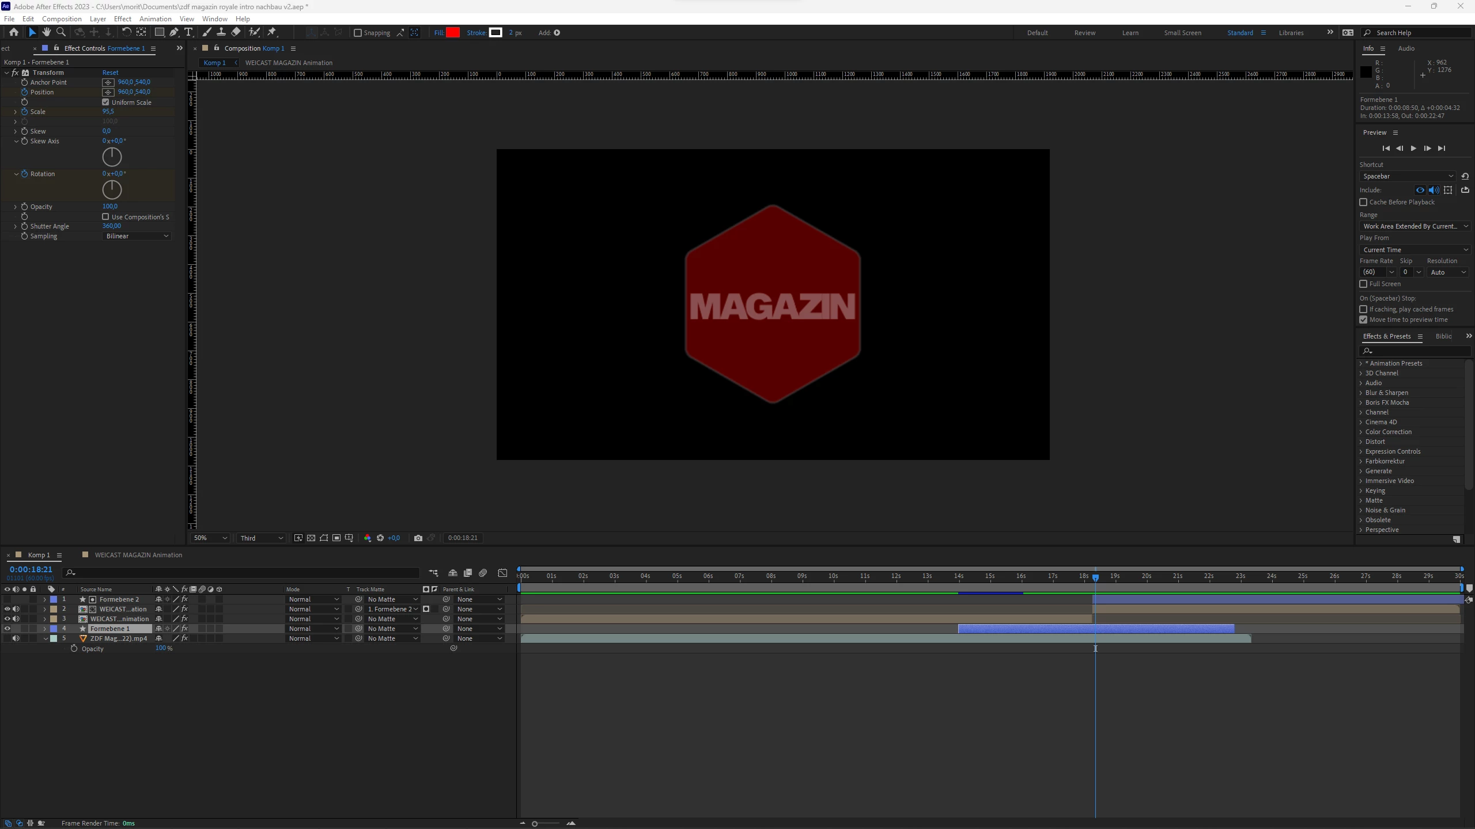1475x829 pixels.
Task: Click Reset for the Transform effect
Action: click(x=110, y=73)
